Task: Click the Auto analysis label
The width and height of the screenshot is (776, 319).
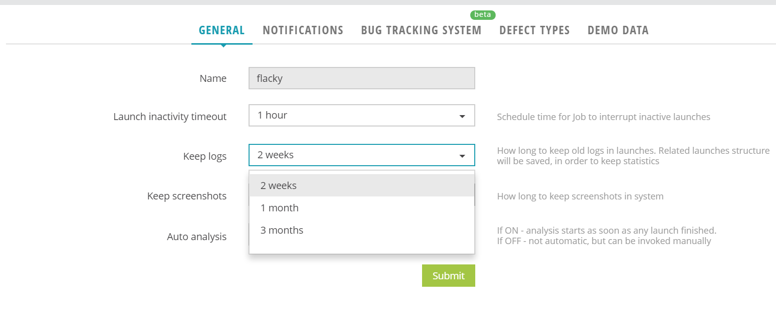Action: [x=196, y=236]
